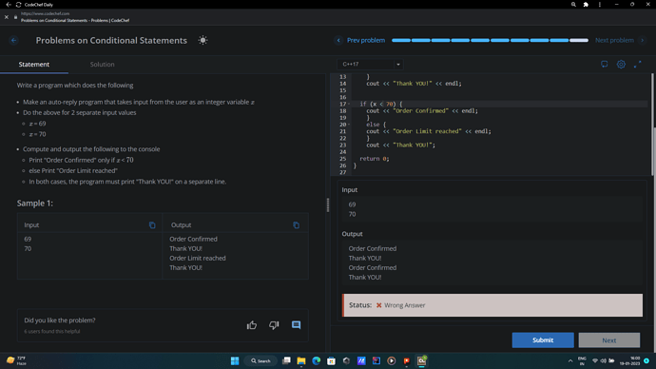This screenshot has height=369, width=656.
Task: Open the Prev problem link
Action: [x=366, y=41]
